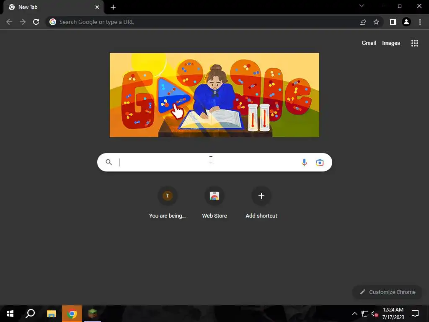Start voice search with the microphone icon
Screen dimensions: 429x322
(x=304, y=162)
